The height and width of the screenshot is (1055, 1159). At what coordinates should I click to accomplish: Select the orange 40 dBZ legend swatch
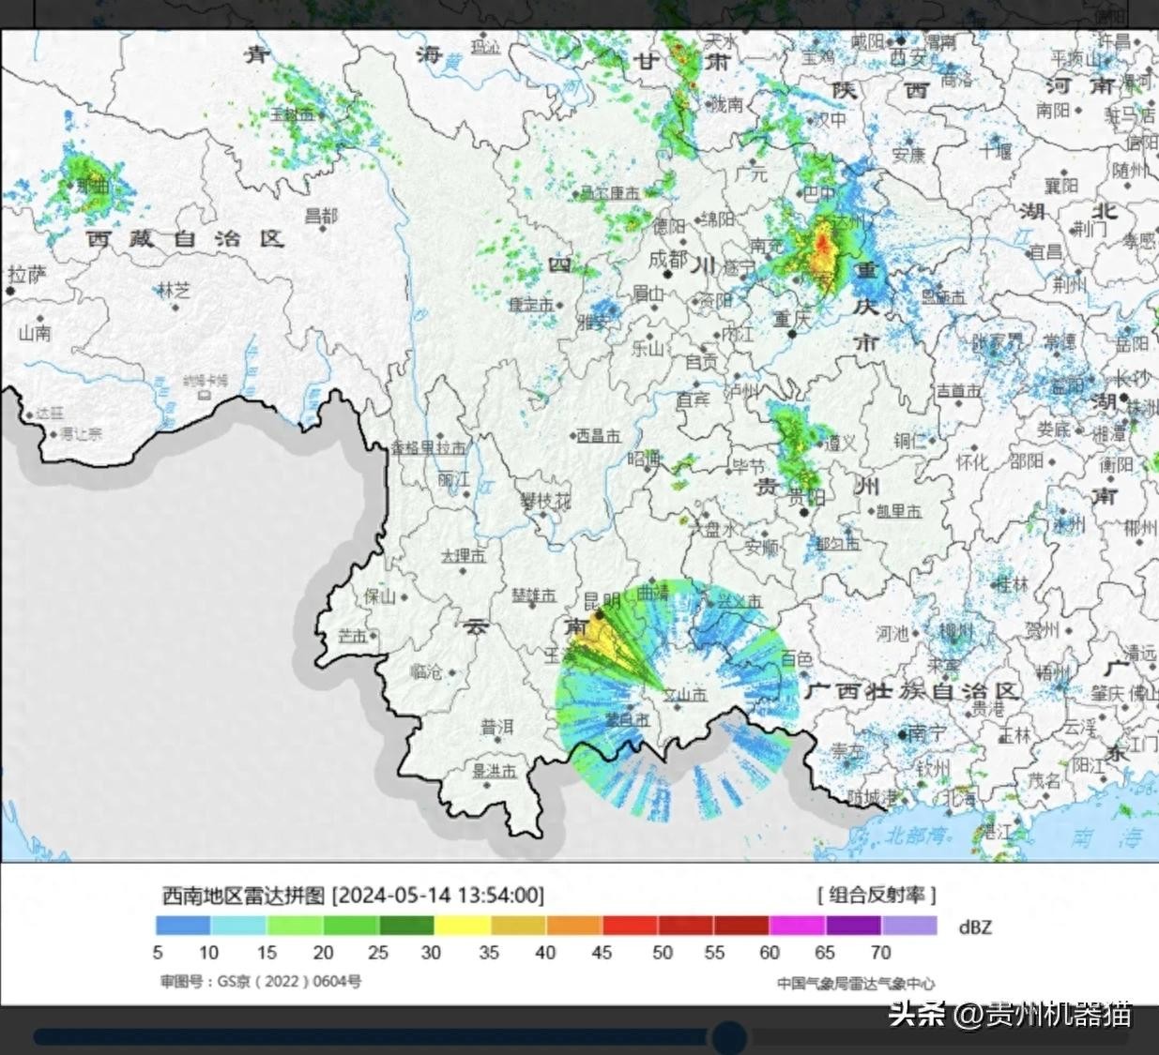(x=573, y=926)
